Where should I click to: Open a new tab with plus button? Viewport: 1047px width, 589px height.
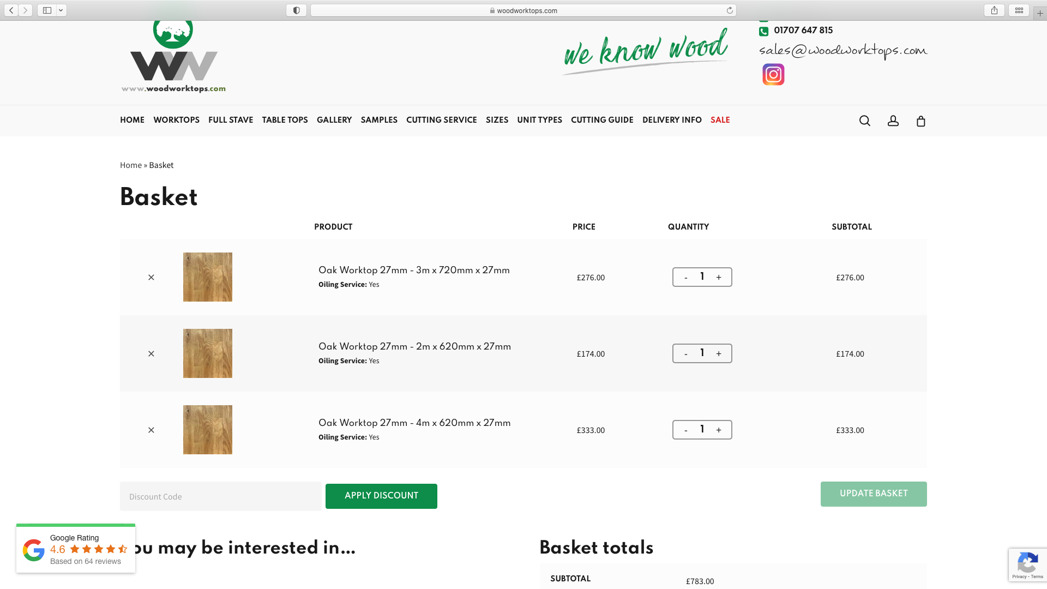[x=1040, y=13]
